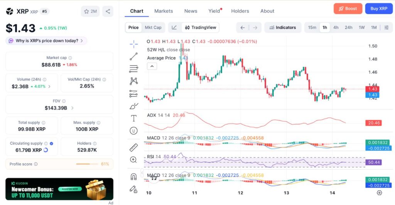Viewport: 395px width, 205px height.
Task: Open the News tab
Action: point(191,11)
